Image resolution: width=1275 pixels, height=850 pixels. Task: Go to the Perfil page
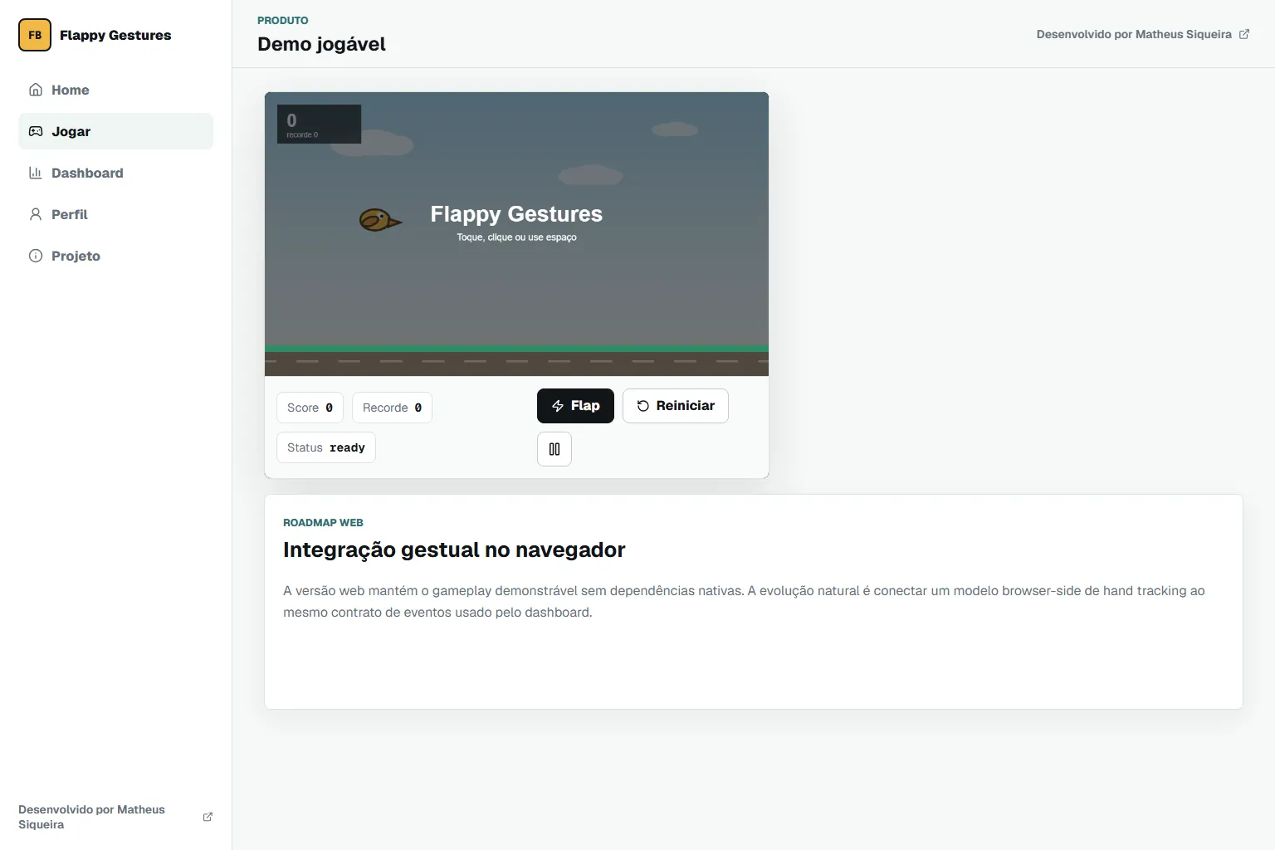[x=115, y=214]
